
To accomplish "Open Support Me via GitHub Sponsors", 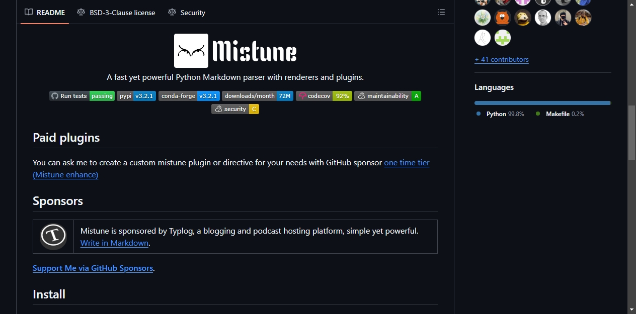I will (93, 268).
